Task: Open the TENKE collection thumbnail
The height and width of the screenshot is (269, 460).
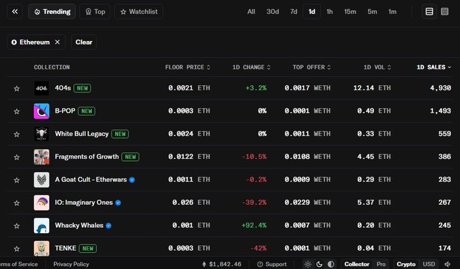Action: [42, 248]
